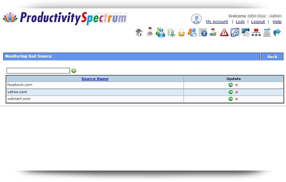This screenshot has width=286, height=182.
Task: Open the My Account link
Action: tap(217, 22)
